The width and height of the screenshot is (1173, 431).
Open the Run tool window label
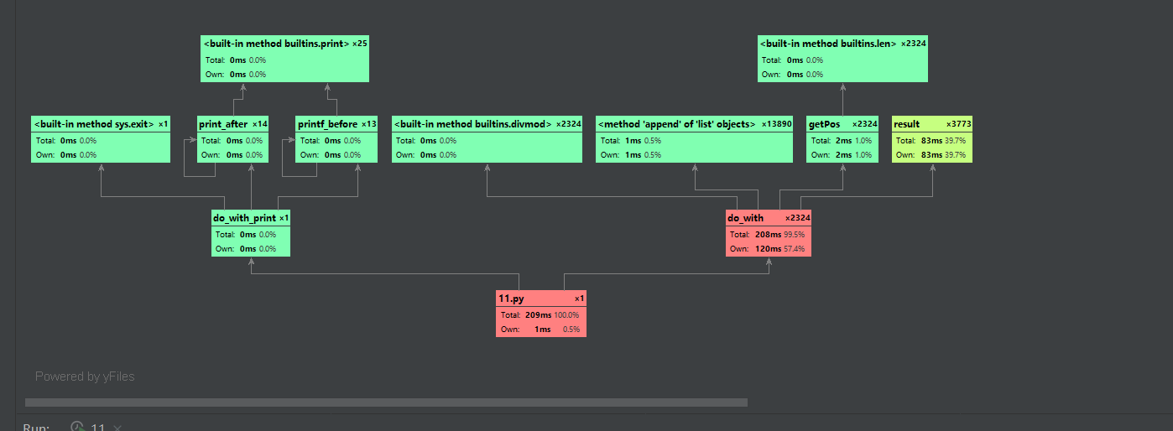click(36, 428)
